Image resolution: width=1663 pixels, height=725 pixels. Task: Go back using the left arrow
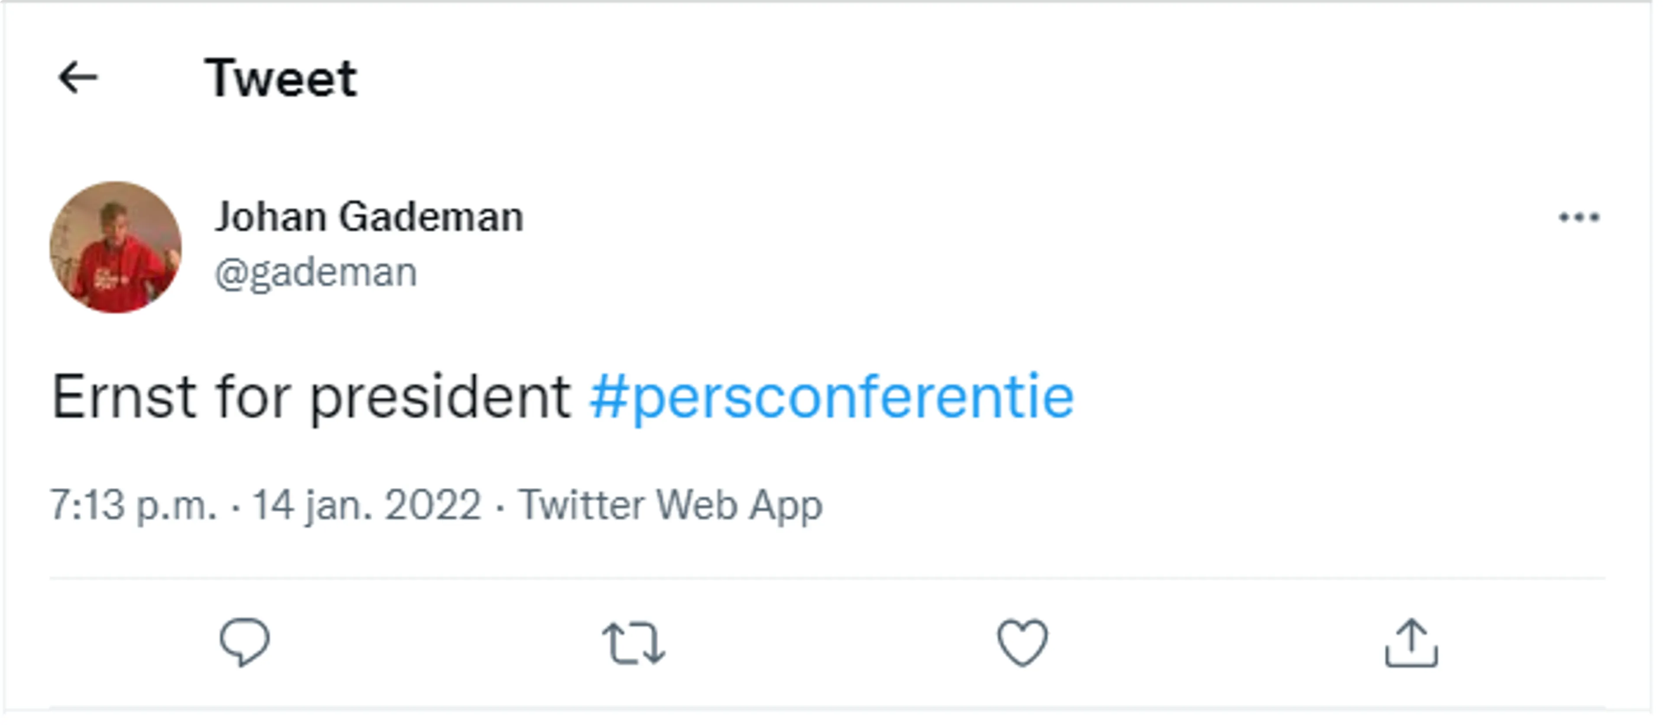click(78, 78)
